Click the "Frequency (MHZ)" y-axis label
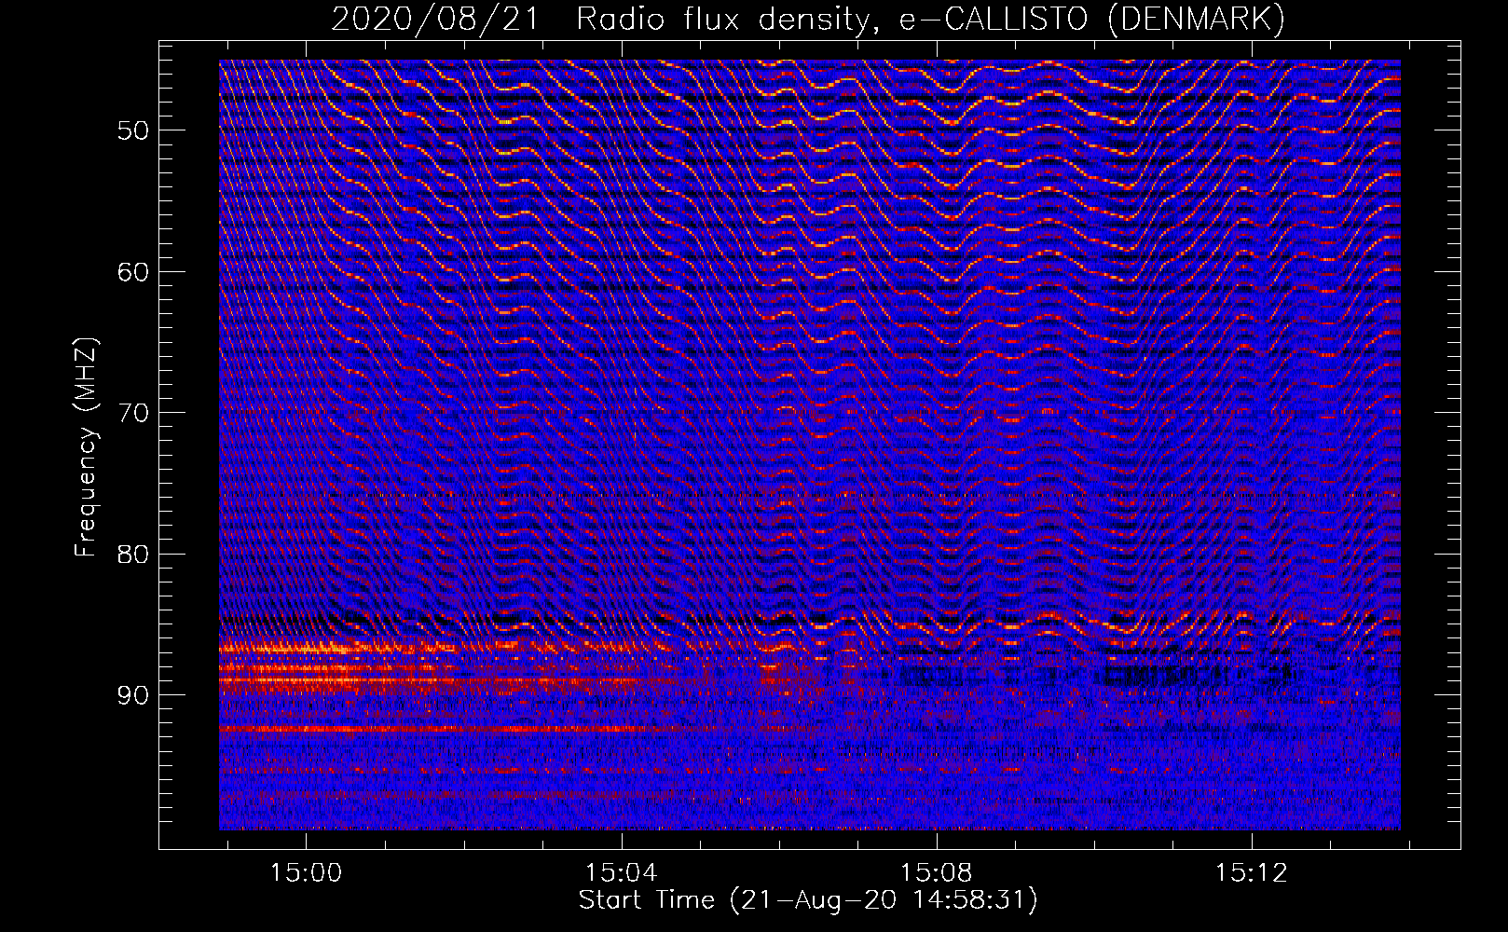The width and height of the screenshot is (1508, 932). pos(86,447)
